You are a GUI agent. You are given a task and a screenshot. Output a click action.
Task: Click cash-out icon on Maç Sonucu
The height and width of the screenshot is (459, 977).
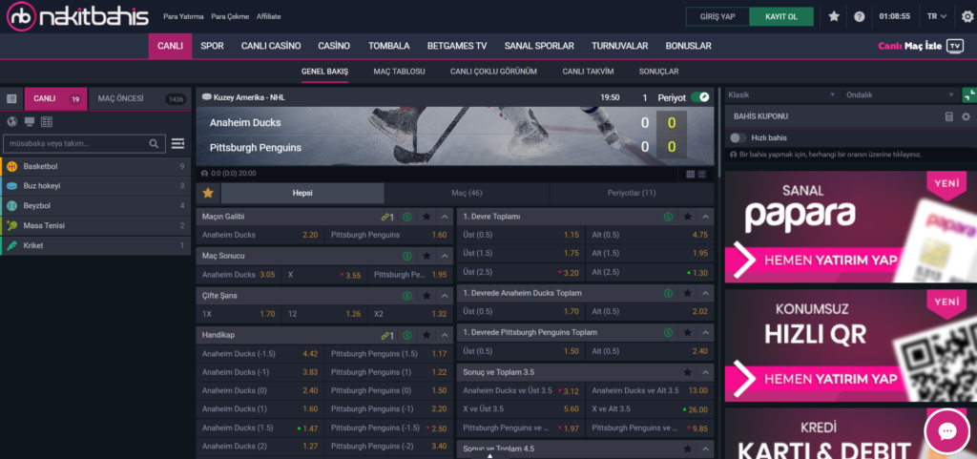tap(406, 256)
